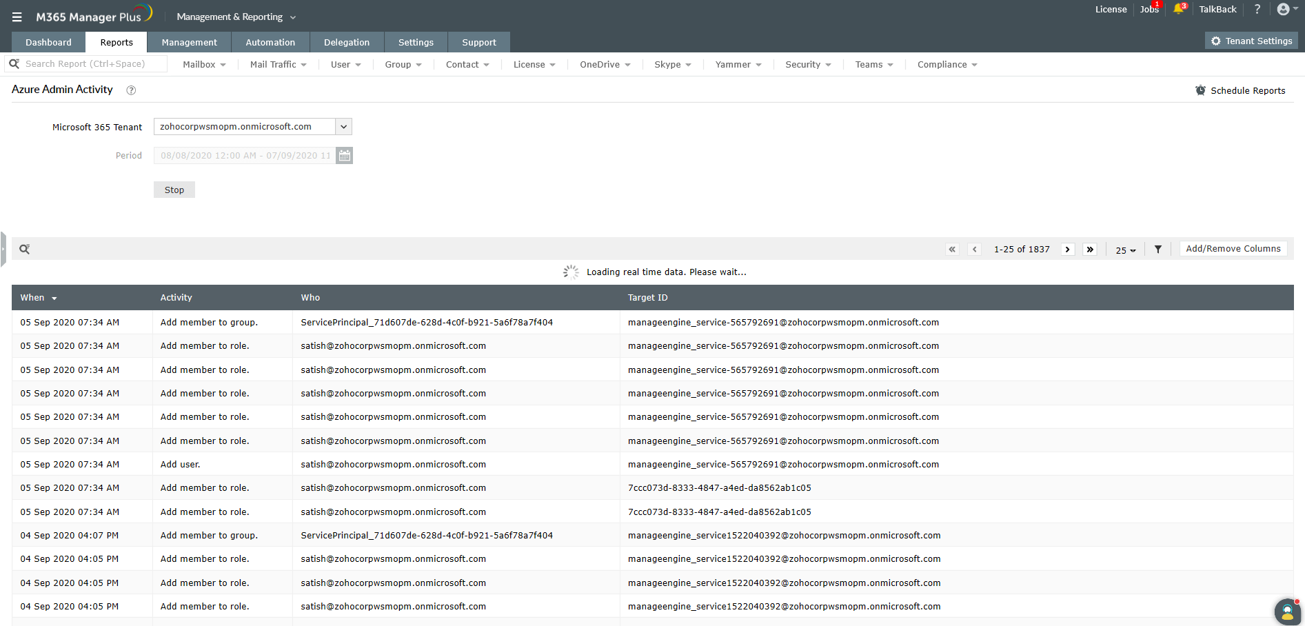Open the Support tab
The height and width of the screenshot is (626, 1305).
(479, 42)
